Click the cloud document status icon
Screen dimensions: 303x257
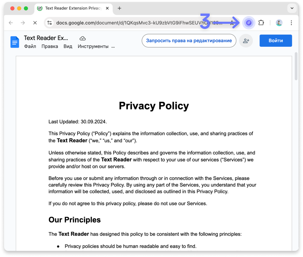click(83, 38)
